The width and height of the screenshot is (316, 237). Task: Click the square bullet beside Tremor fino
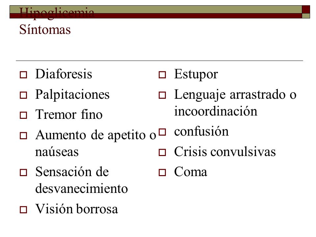pos(23,115)
